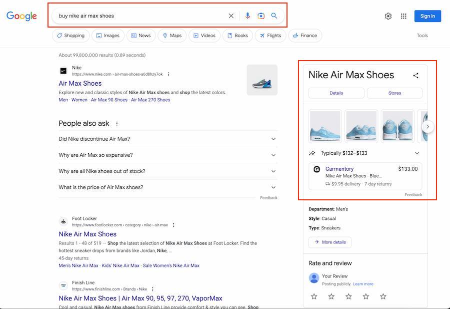This screenshot has width=450, height=309.
Task: Open Google settings gear icon
Action: pos(388,16)
